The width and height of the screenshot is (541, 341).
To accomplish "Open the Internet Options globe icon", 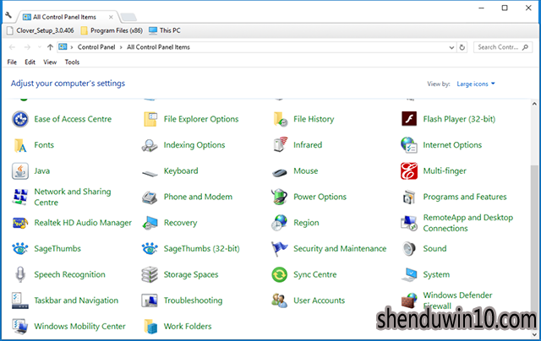I will [x=409, y=145].
